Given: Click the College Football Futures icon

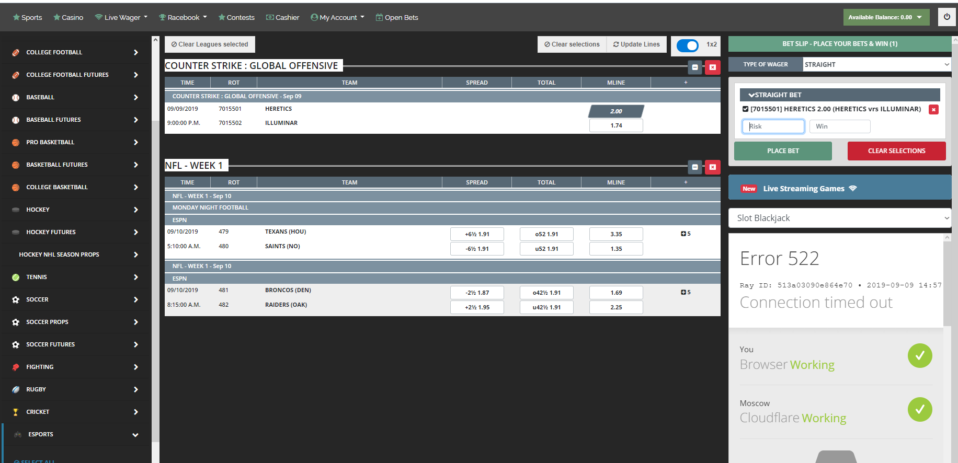Looking at the screenshot, I should click(16, 75).
